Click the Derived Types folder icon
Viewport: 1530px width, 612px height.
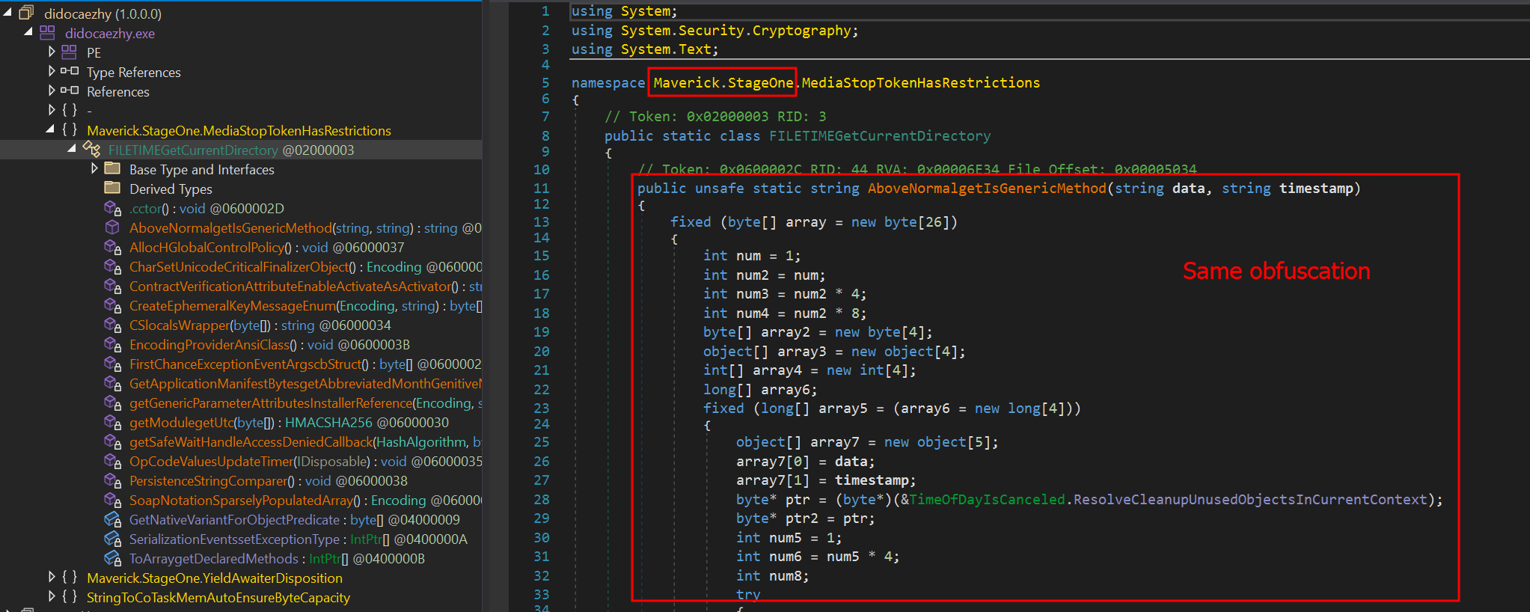tap(112, 188)
